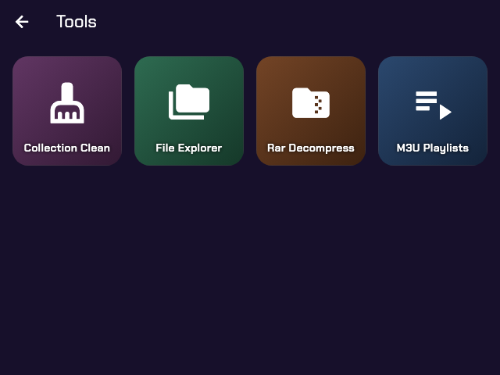Screen dimensions: 500x375
Task: Click the broom icon for Collection Clean
Action: tap(67, 102)
